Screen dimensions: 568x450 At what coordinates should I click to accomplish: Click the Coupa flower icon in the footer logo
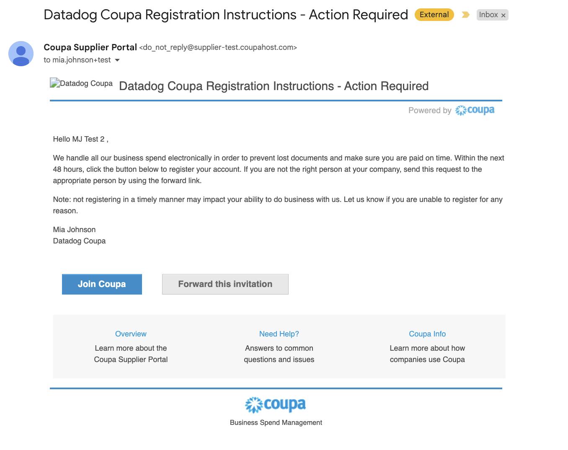pos(253,404)
